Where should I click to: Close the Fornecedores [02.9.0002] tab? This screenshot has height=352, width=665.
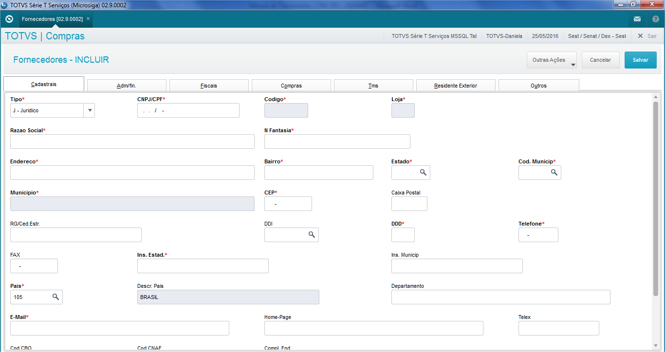(88, 19)
